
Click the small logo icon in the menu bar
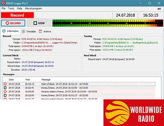(159, 9)
